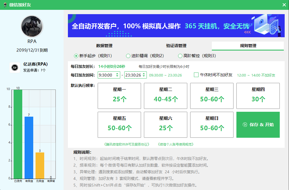Open the 星期三 50-60个 frequency card
This screenshot has width=289, height=190.
(x=212, y=96)
